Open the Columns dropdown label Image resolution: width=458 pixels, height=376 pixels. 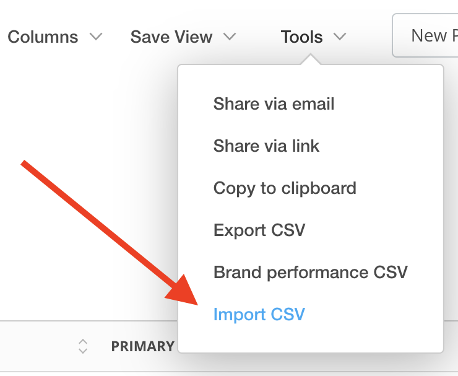coord(43,37)
